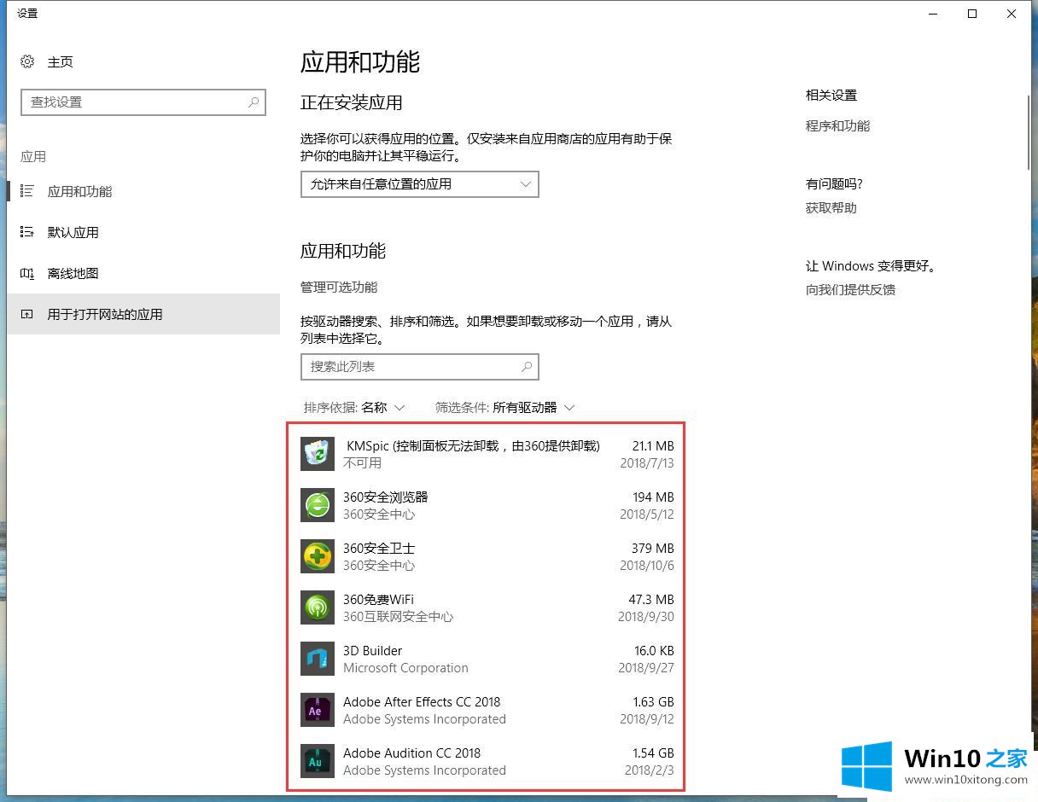
Task: Select the 360安全卫士 list entry
Action: click(x=487, y=556)
